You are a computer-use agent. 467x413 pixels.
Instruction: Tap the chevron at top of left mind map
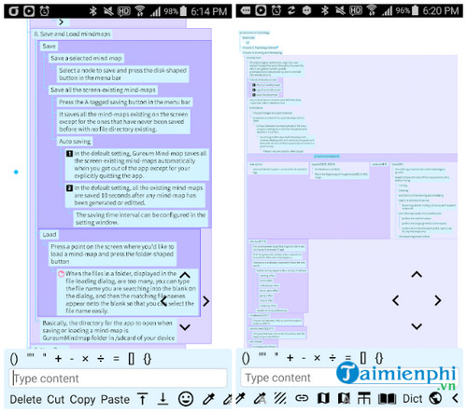[61, 21]
